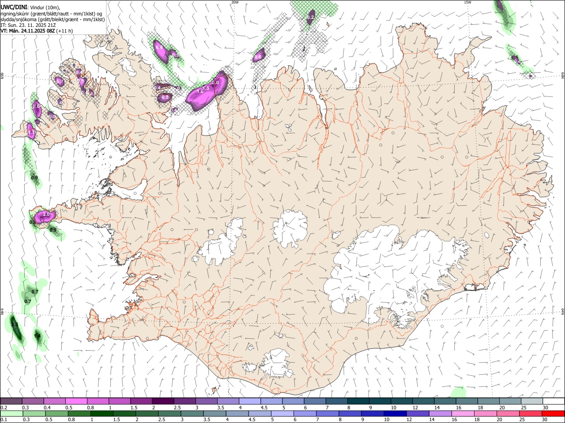Screen dimensions: 565x423
Task: Pick the bright red 30 swatch in bottom legend row
Action: tap(553, 413)
